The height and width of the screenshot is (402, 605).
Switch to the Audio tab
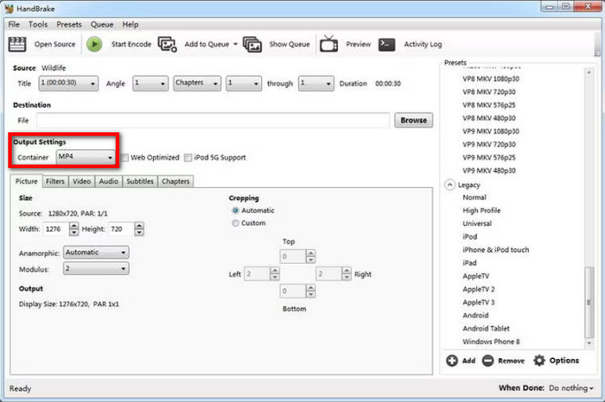pyautogui.click(x=108, y=181)
